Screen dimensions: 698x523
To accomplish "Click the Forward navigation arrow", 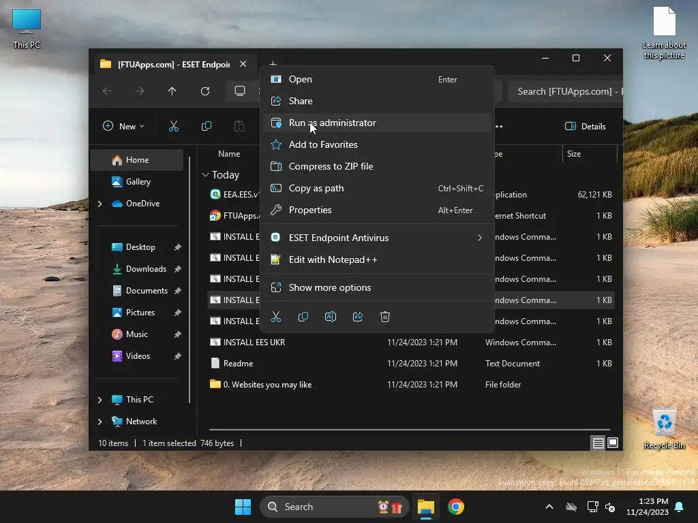I will [x=140, y=91].
